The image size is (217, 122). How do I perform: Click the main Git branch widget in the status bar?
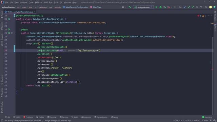pyautogui.click(x=205, y=121)
